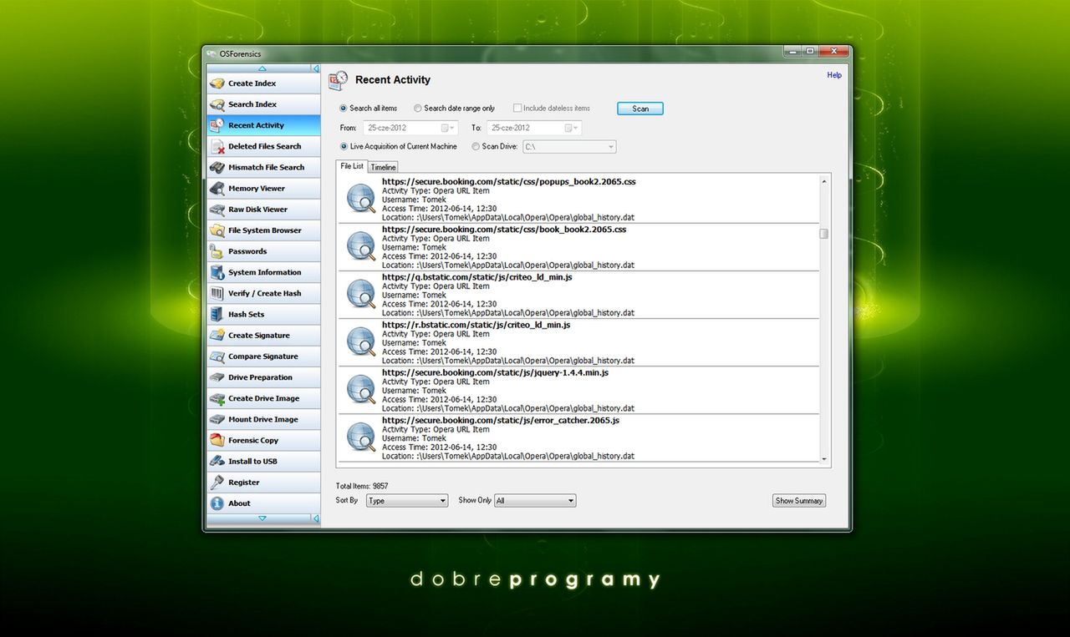Open the Forensic Copy module
The image size is (1070, 637).
point(263,440)
